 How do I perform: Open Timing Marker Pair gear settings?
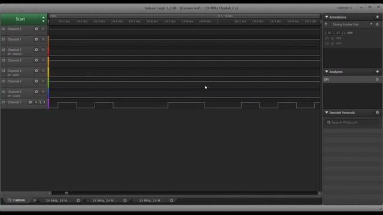[x=377, y=24]
